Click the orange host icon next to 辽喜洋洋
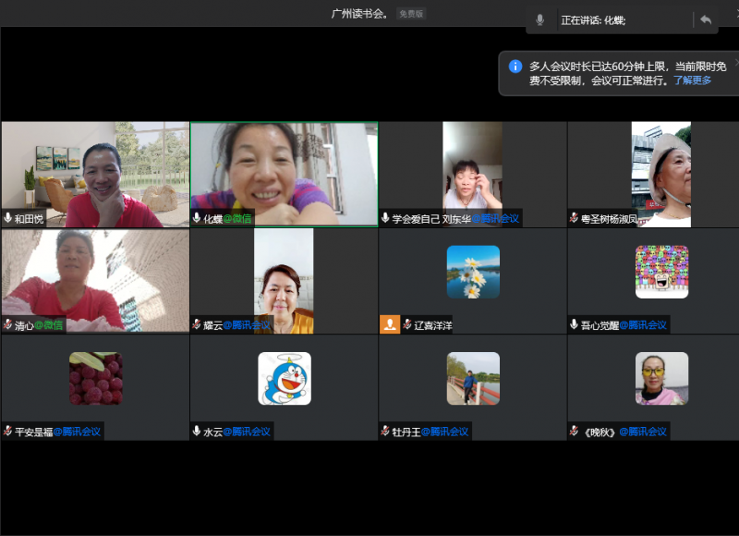The height and width of the screenshot is (536, 739). point(390,324)
